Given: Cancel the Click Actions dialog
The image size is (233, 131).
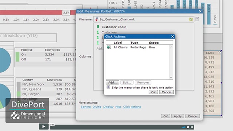Looking at the screenshot, I should (166, 92).
